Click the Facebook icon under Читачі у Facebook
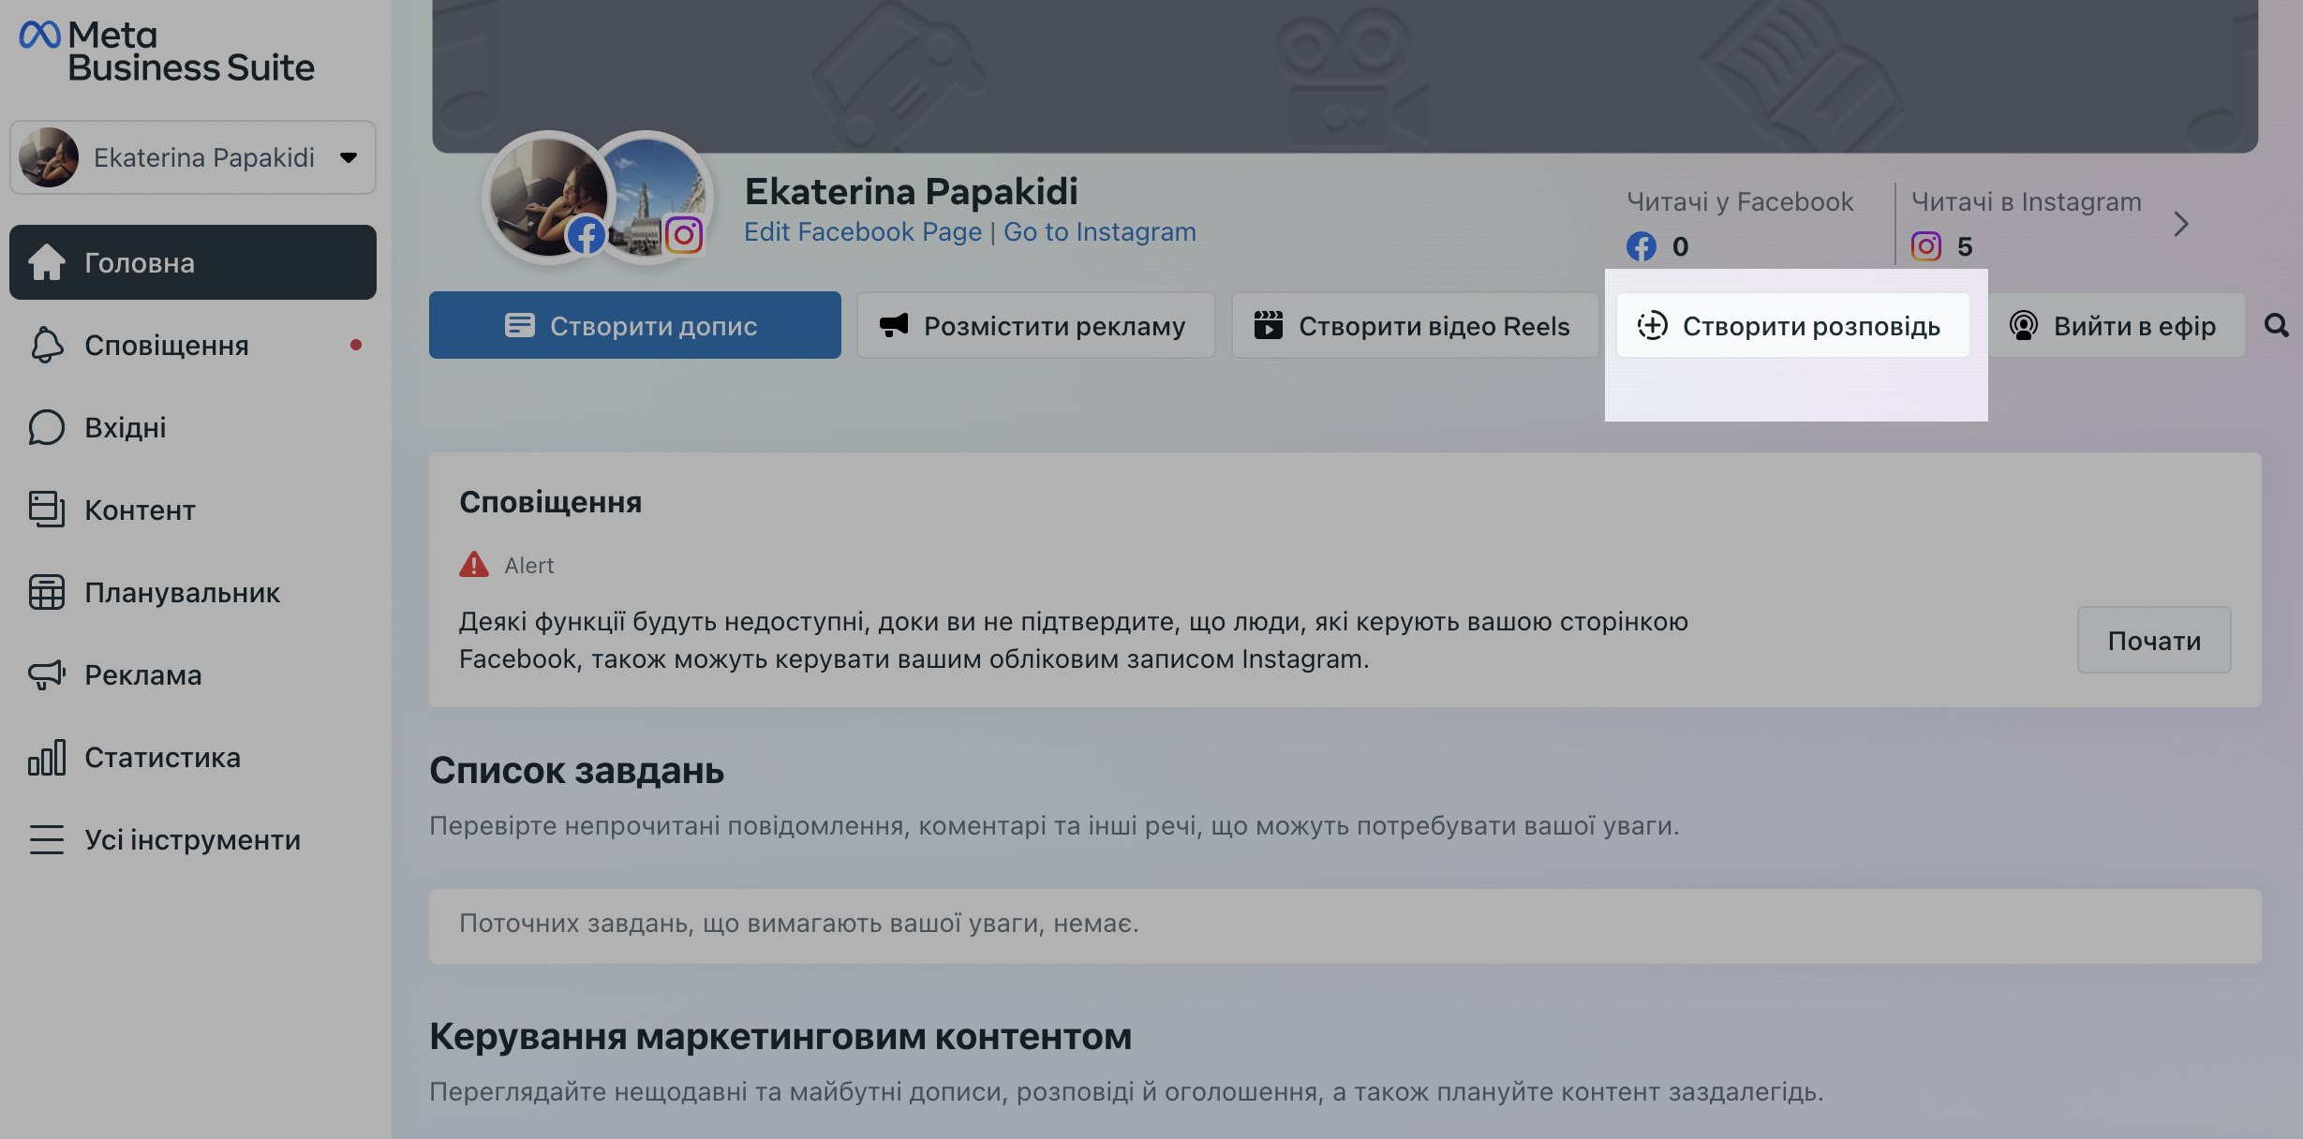 (x=1642, y=246)
